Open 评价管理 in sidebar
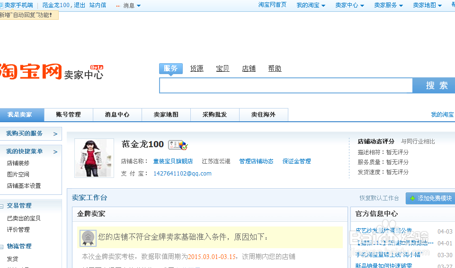The image size is (455, 268). pyautogui.click(x=18, y=230)
